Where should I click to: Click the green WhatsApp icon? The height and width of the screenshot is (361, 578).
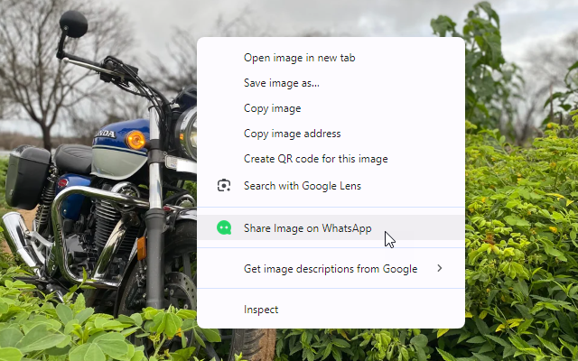click(224, 228)
